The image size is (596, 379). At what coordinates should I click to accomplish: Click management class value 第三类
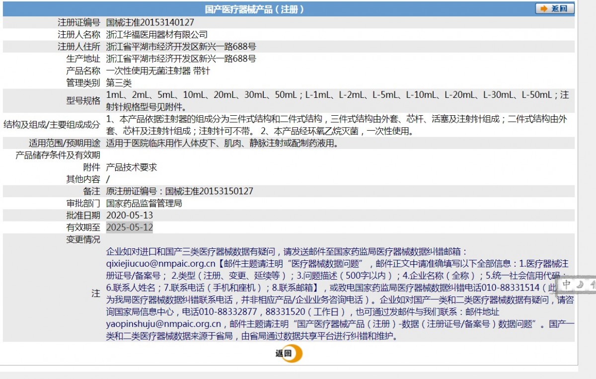119,83
